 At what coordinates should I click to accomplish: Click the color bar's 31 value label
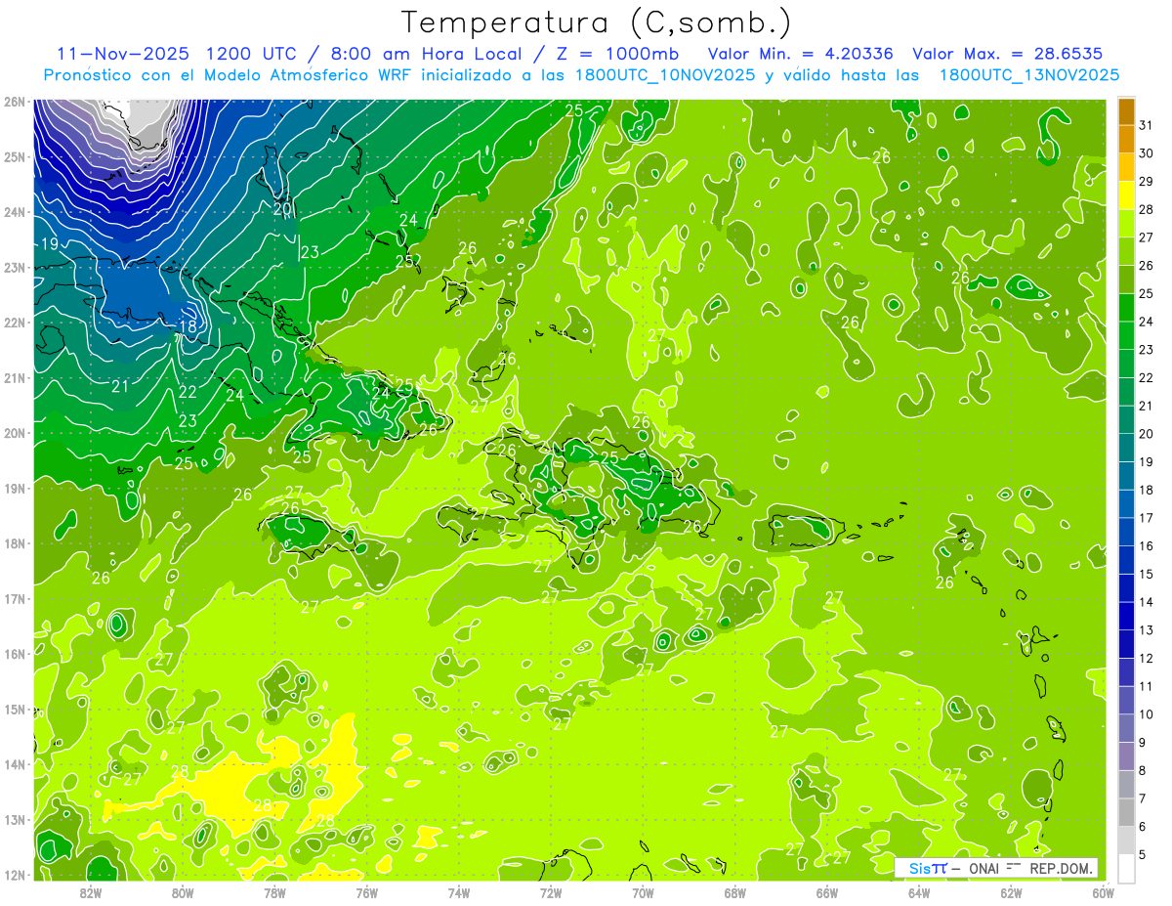(1147, 126)
